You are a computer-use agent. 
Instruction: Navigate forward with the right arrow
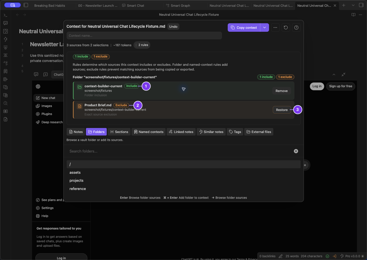pyautogui.click(x=25, y=15)
